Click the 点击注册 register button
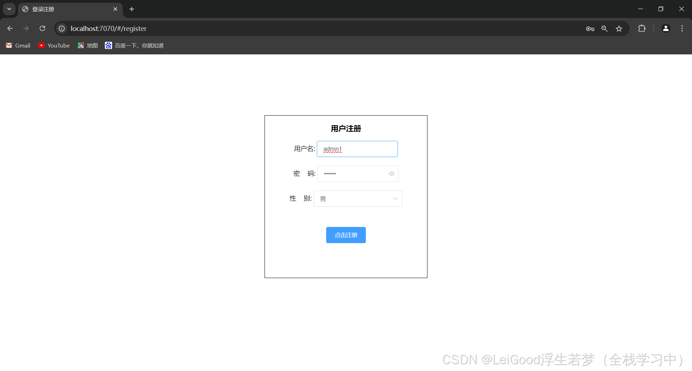This screenshot has height=371, width=692. (x=346, y=235)
